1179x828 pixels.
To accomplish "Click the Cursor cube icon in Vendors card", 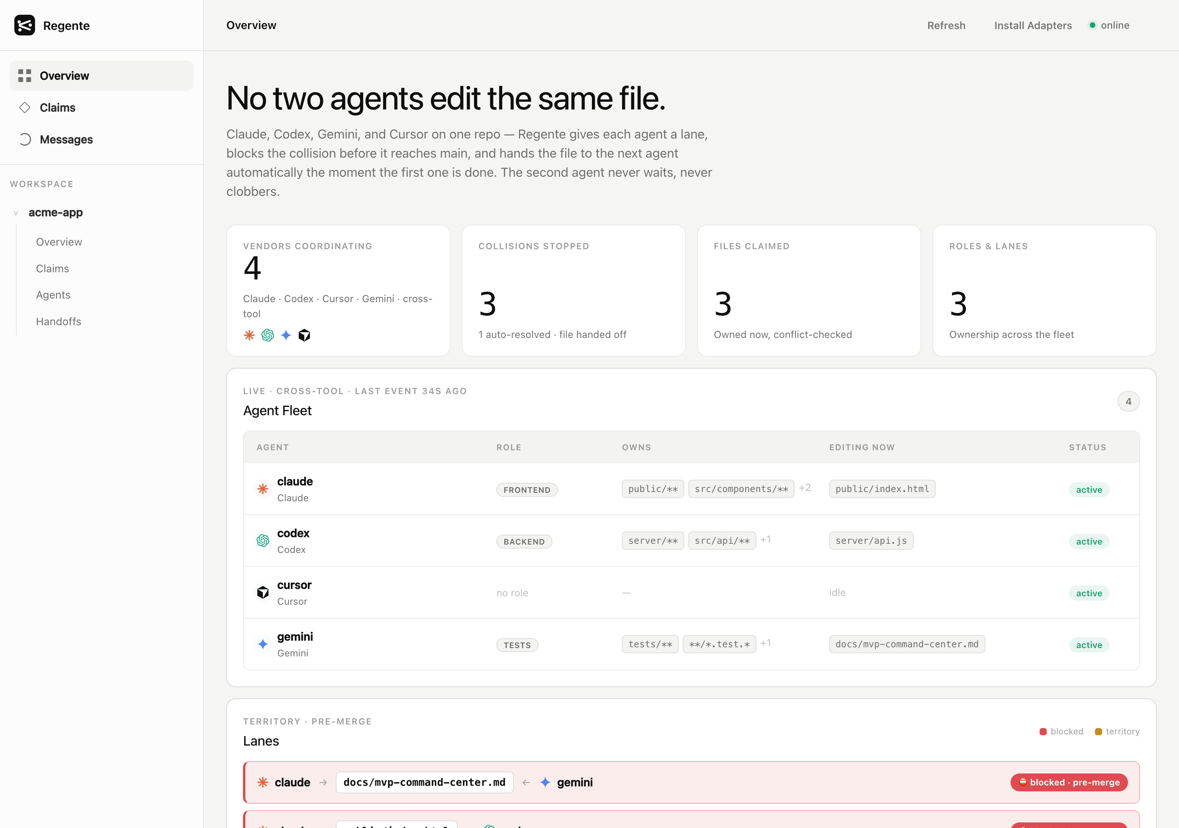I will 304,335.
